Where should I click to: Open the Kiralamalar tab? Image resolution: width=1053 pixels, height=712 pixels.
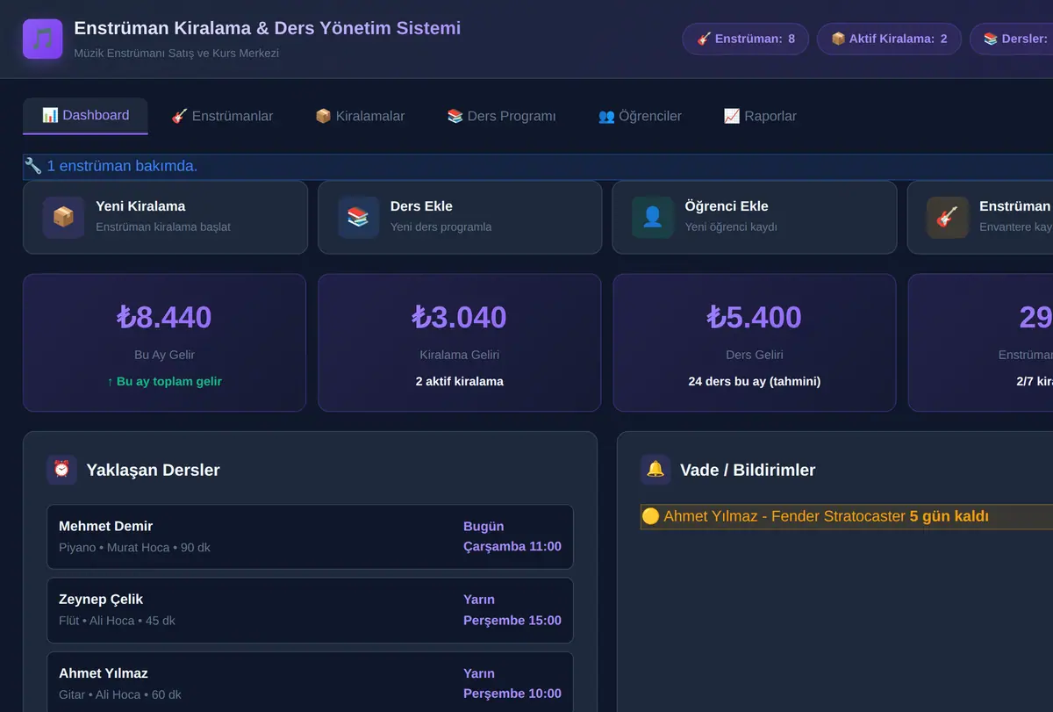pos(360,116)
